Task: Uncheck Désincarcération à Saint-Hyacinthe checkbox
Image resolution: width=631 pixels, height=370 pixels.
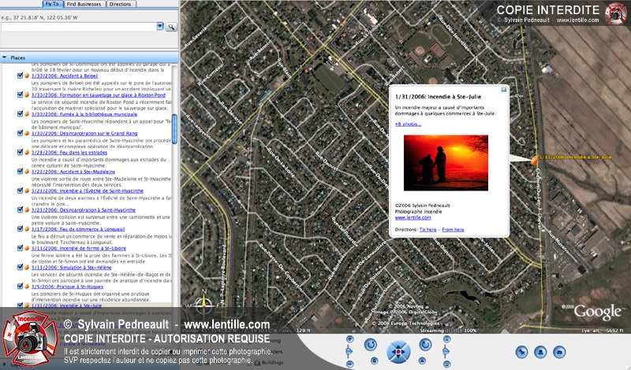Action: tap(20, 209)
